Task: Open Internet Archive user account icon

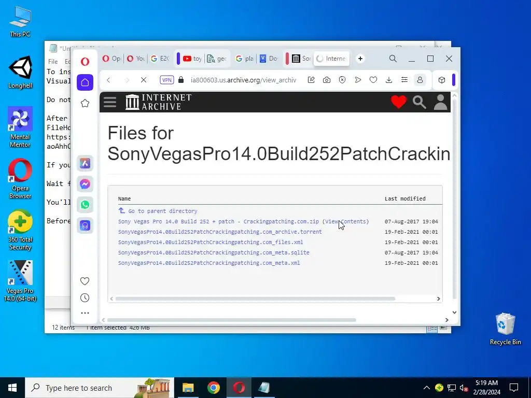Action: tap(440, 102)
